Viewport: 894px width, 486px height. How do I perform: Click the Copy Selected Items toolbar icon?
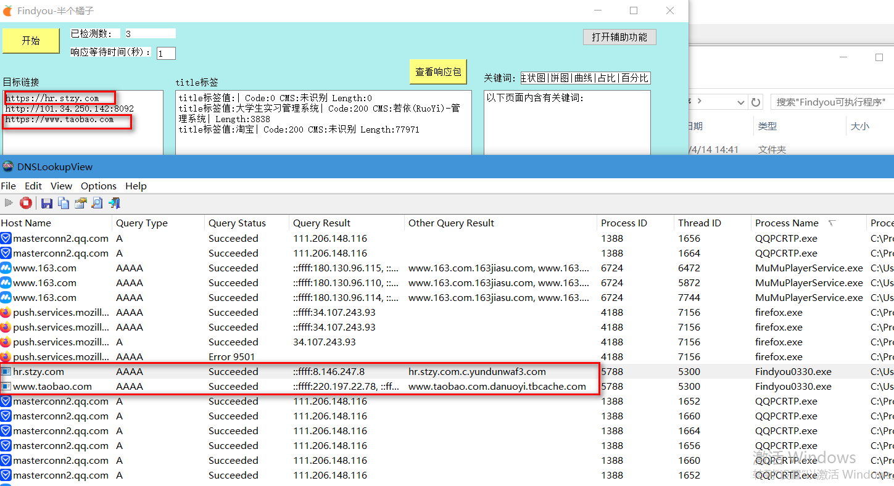coord(63,202)
